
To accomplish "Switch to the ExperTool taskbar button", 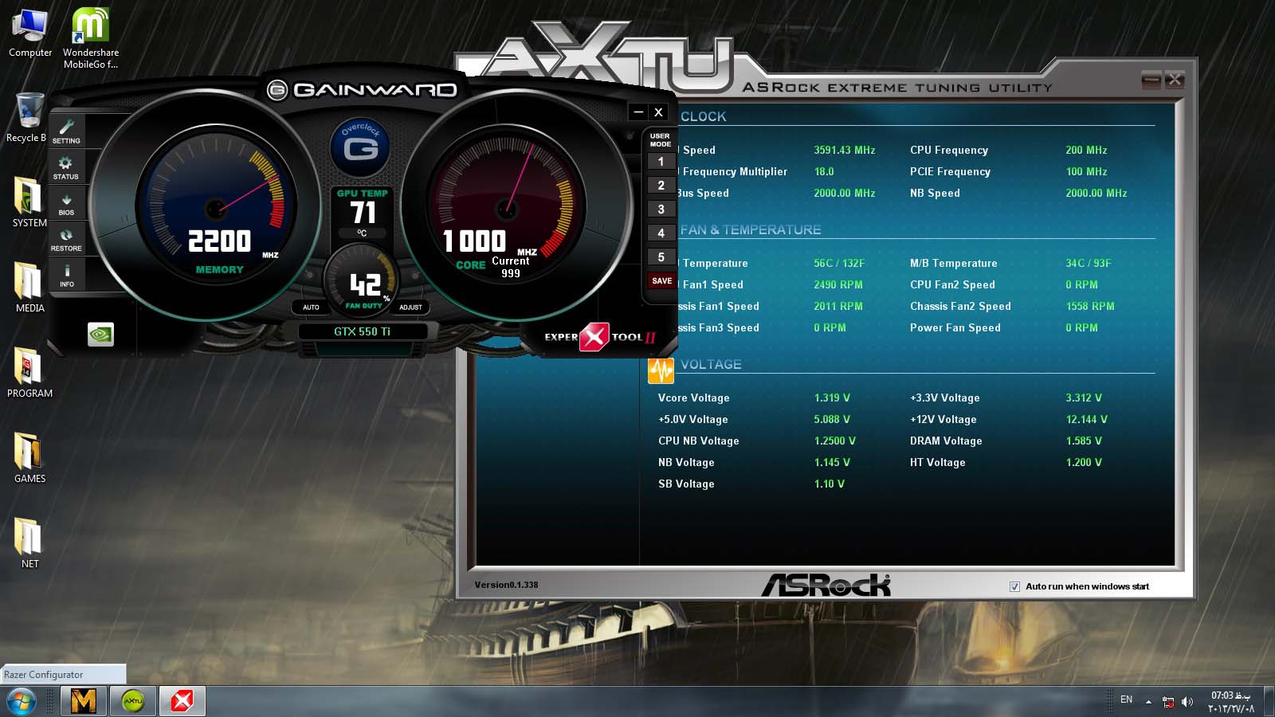I will 182,701.
